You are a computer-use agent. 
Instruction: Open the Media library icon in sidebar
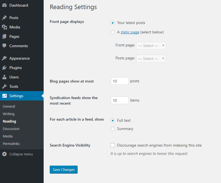coord(4,27)
